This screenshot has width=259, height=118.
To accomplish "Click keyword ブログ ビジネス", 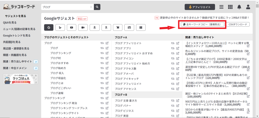I will [x=124, y=111].
